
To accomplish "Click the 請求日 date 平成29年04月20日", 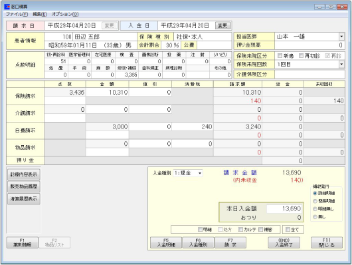I will [72, 26].
